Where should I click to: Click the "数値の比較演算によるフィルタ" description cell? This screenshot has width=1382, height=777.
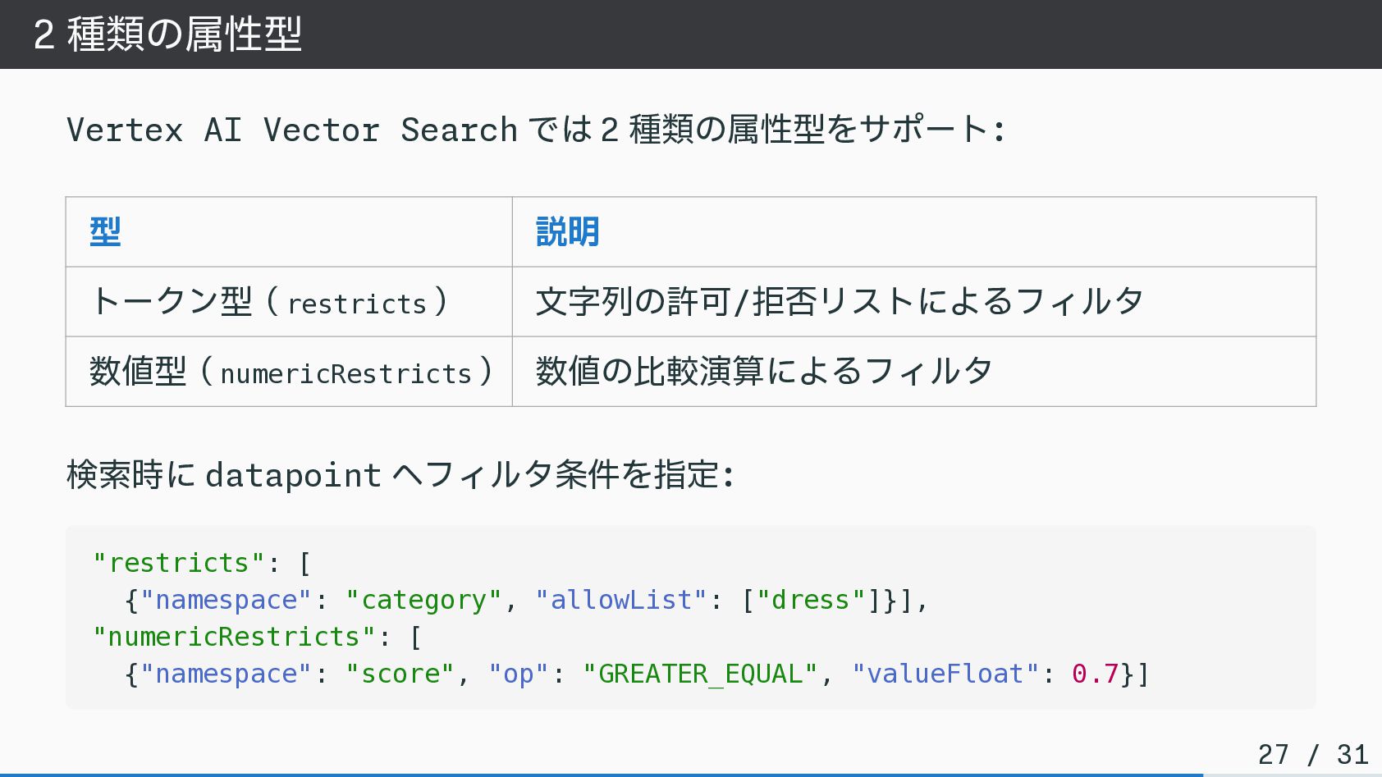click(764, 372)
